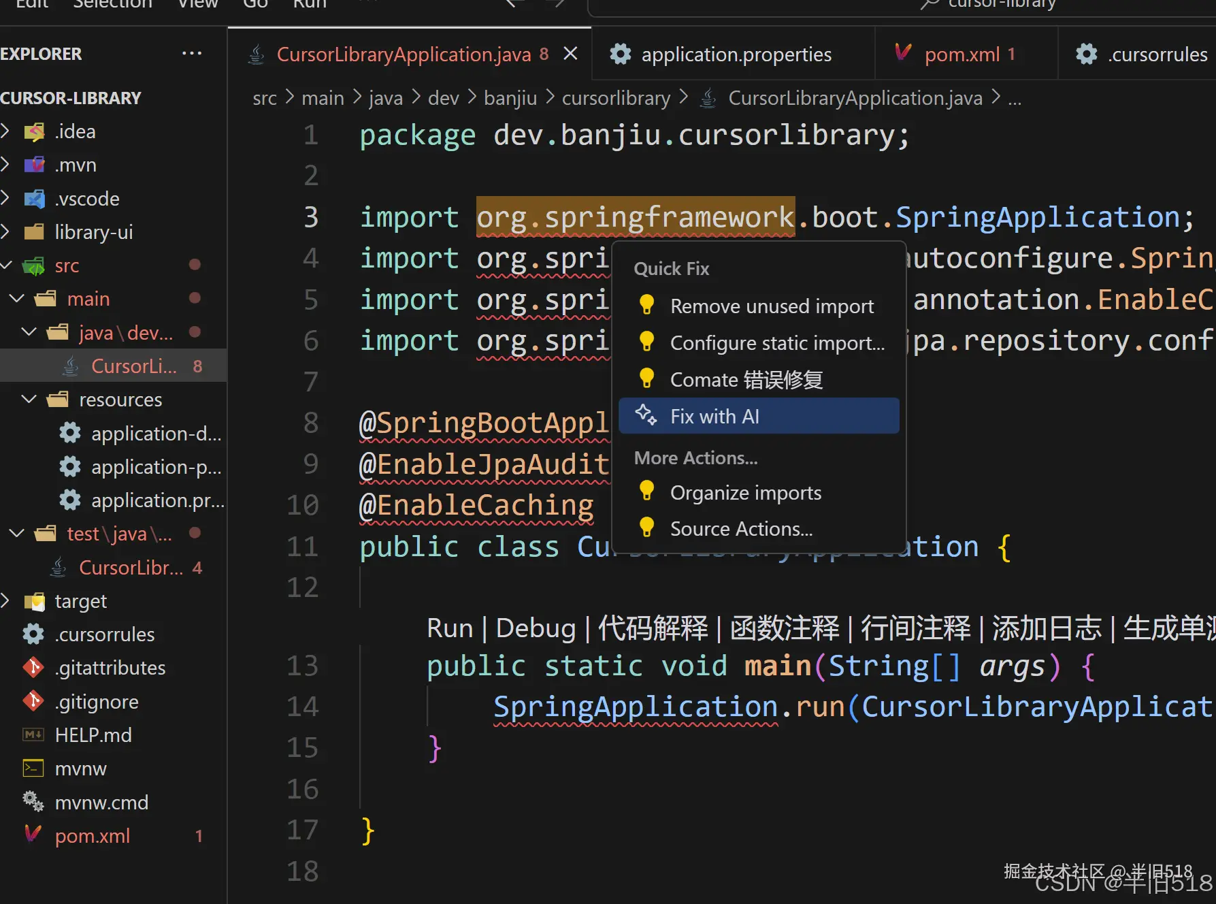Click the lightbulb beside Remove unused import

(x=646, y=306)
